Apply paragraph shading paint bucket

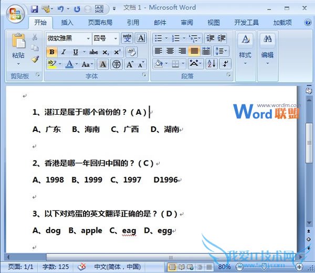coord(159,64)
